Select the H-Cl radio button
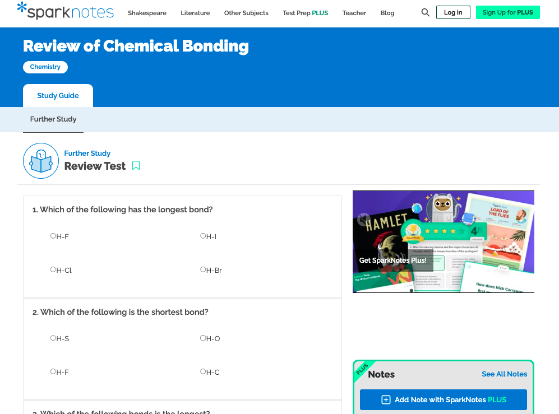The height and width of the screenshot is (414, 559). point(54,269)
